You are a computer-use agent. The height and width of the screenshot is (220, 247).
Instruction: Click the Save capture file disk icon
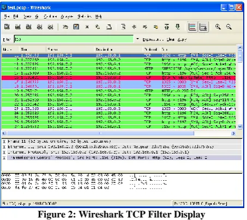pyautogui.click(x=76, y=27)
